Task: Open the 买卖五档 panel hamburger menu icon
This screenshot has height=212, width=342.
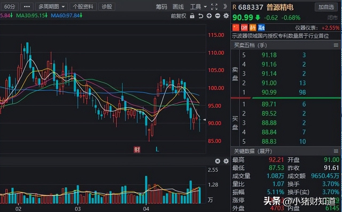Action: [336, 45]
